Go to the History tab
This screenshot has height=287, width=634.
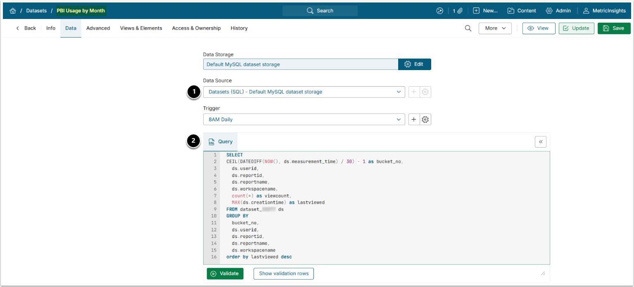239,28
